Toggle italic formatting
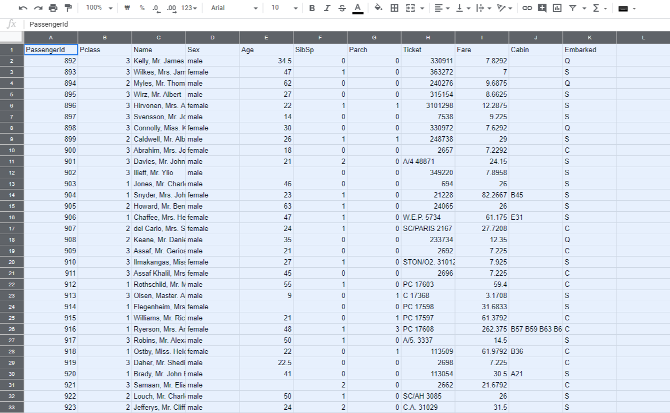The height and width of the screenshot is (413, 670). pos(327,8)
